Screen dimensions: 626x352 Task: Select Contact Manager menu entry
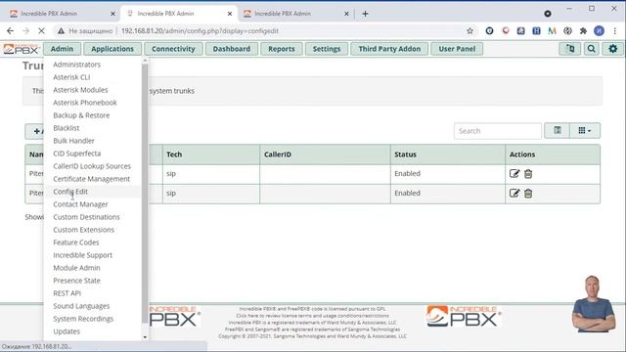point(80,204)
